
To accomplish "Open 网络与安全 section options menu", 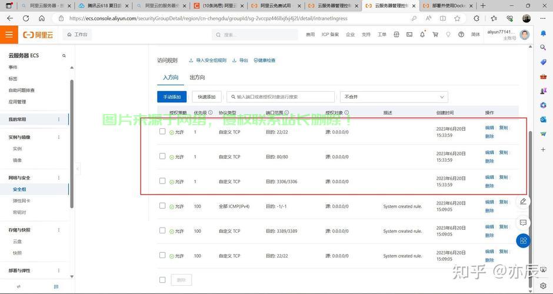I will point(59,178).
